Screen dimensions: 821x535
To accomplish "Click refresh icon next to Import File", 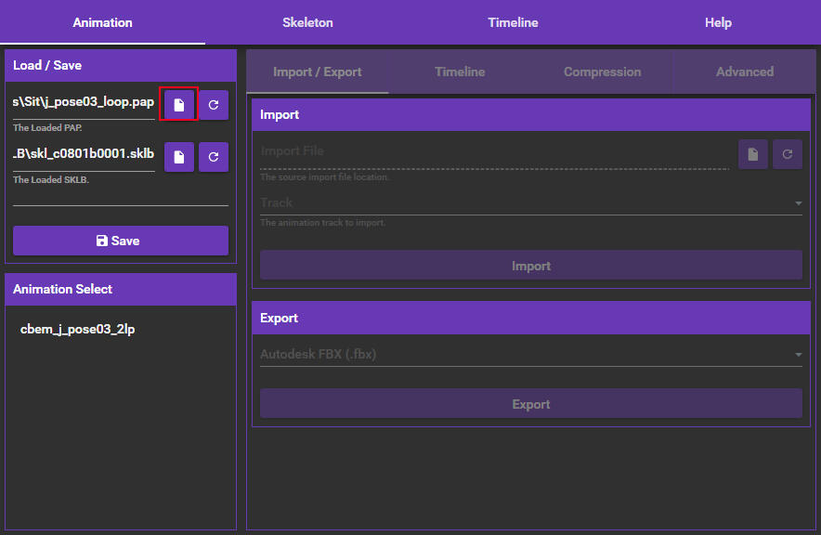I will click(x=788, y=154).
